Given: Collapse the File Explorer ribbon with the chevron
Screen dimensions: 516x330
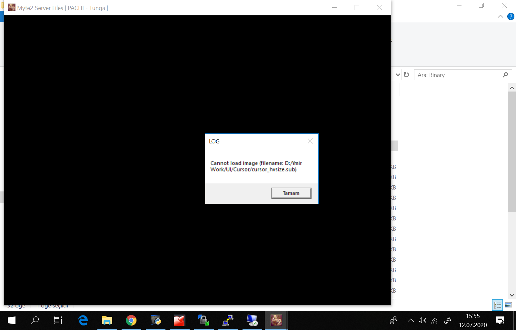Looking at the screenshot, I should [501, 16].
